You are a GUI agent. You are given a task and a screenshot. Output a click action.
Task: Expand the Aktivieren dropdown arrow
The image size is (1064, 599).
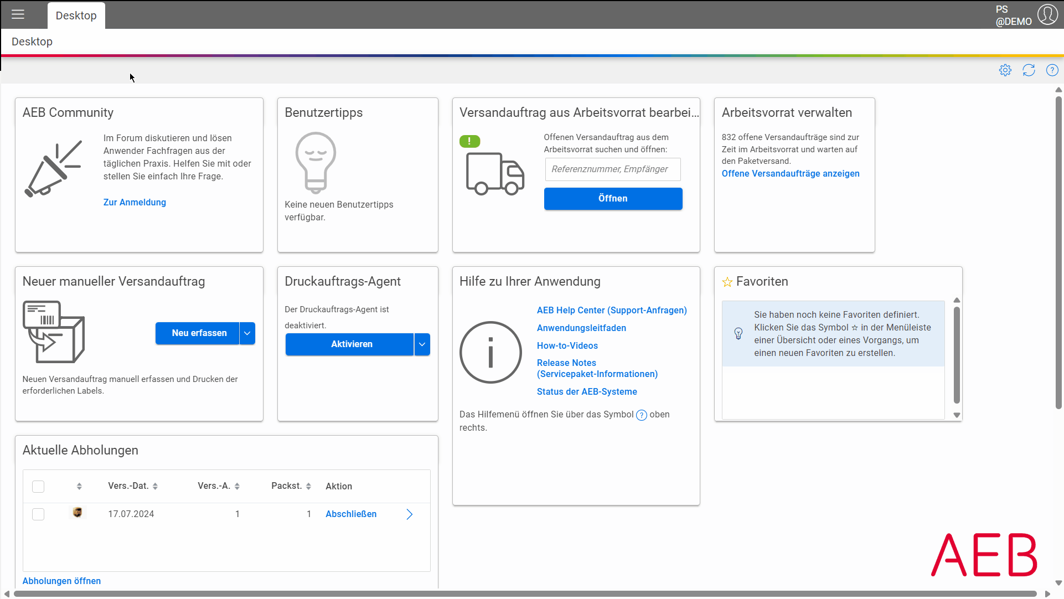422,344
